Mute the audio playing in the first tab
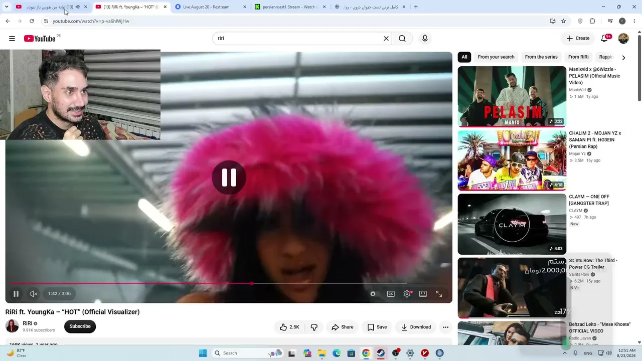The width and height of the screenshot is (642, 361). point(77,7)
